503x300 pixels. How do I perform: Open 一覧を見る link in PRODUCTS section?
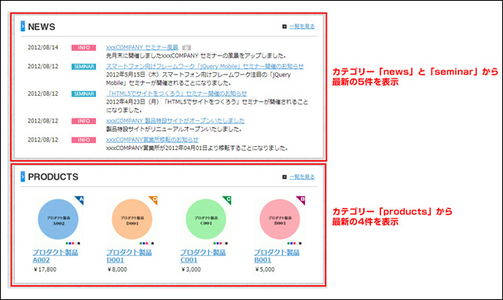[x=302, y=177]
